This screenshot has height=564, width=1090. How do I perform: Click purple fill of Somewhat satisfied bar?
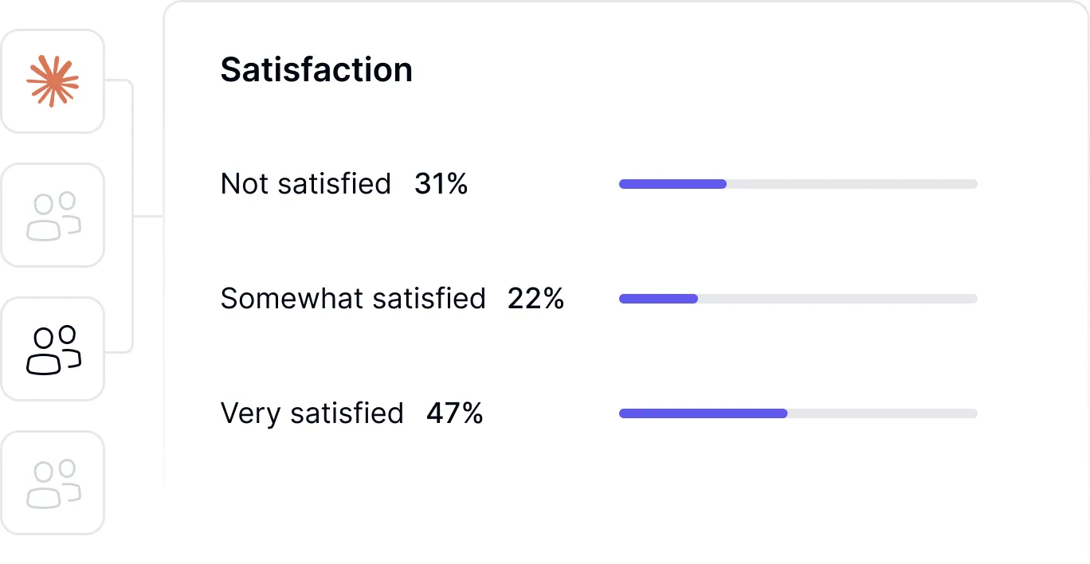pos(658,299)
